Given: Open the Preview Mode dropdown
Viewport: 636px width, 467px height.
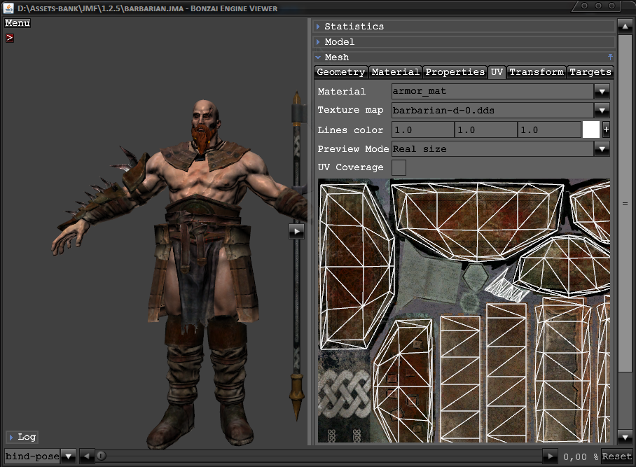Looking at the screenshot, I should pos(601,148).
